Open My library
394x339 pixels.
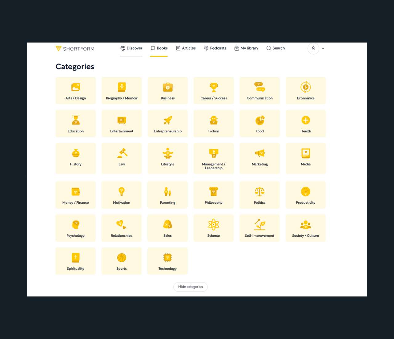coord(246,48)
